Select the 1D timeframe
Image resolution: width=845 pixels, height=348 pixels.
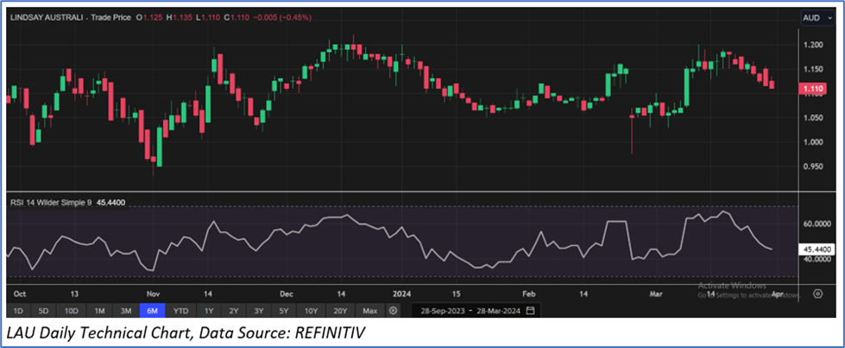click(17, 310)
